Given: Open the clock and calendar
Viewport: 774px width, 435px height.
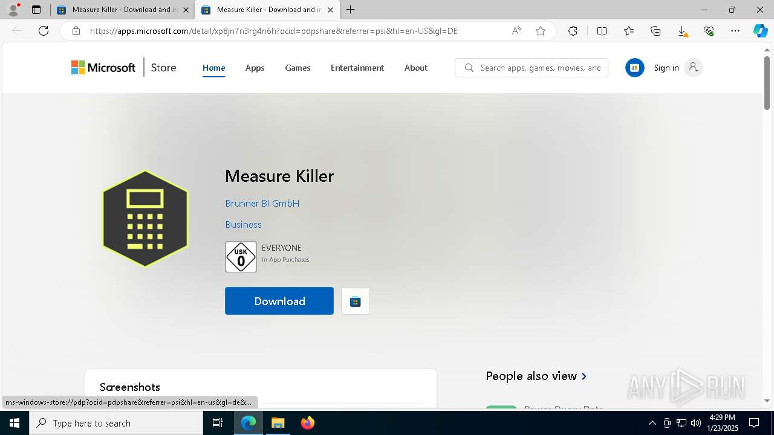Looking at the screenshot, I should pyautogui.click(x=722, y=423).
